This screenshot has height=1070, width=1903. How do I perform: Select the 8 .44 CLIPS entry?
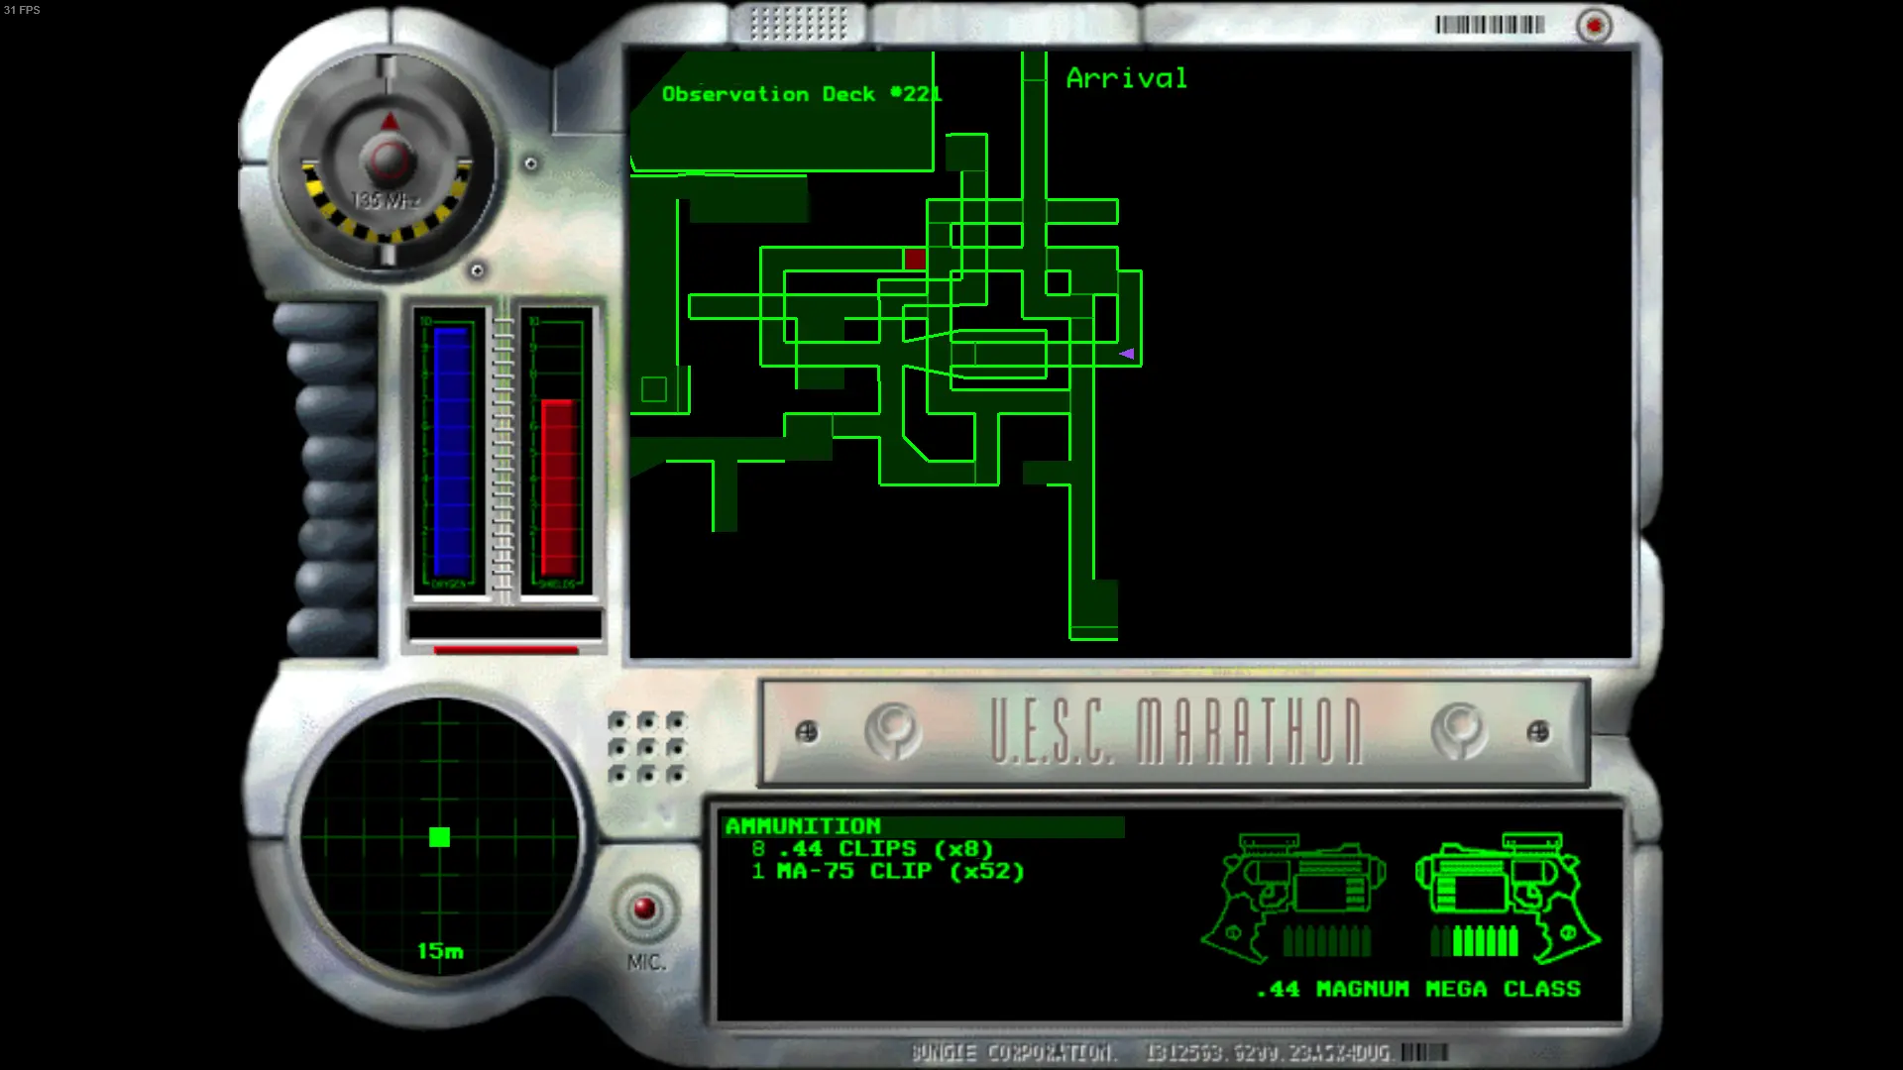point(871,849)
